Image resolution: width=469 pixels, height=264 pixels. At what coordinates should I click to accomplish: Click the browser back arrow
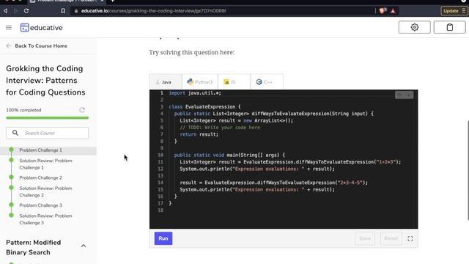[5, 11]
